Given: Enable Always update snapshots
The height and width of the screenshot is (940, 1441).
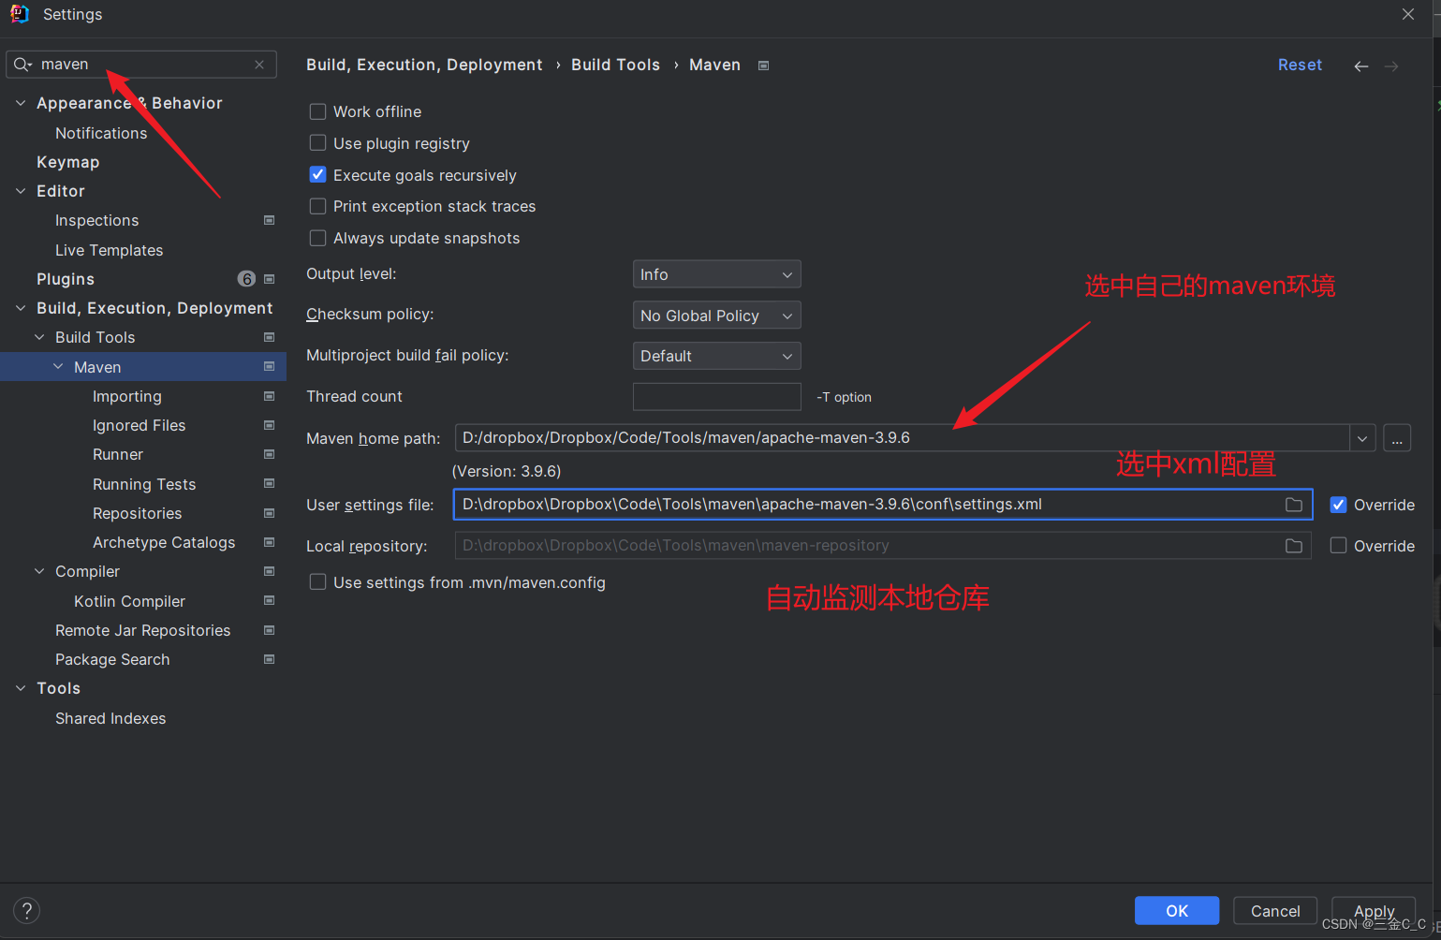Looking at the screenshot, I should pyautogui.click(x=318, y=238).
